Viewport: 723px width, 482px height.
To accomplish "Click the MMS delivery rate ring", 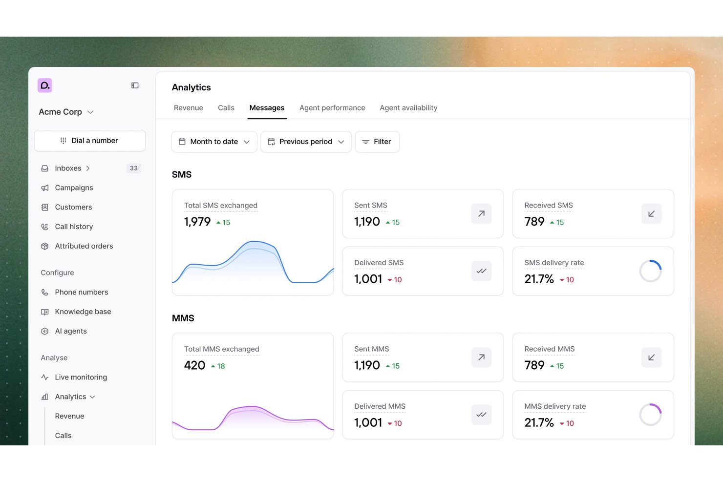I will click(x=651, y=415).
